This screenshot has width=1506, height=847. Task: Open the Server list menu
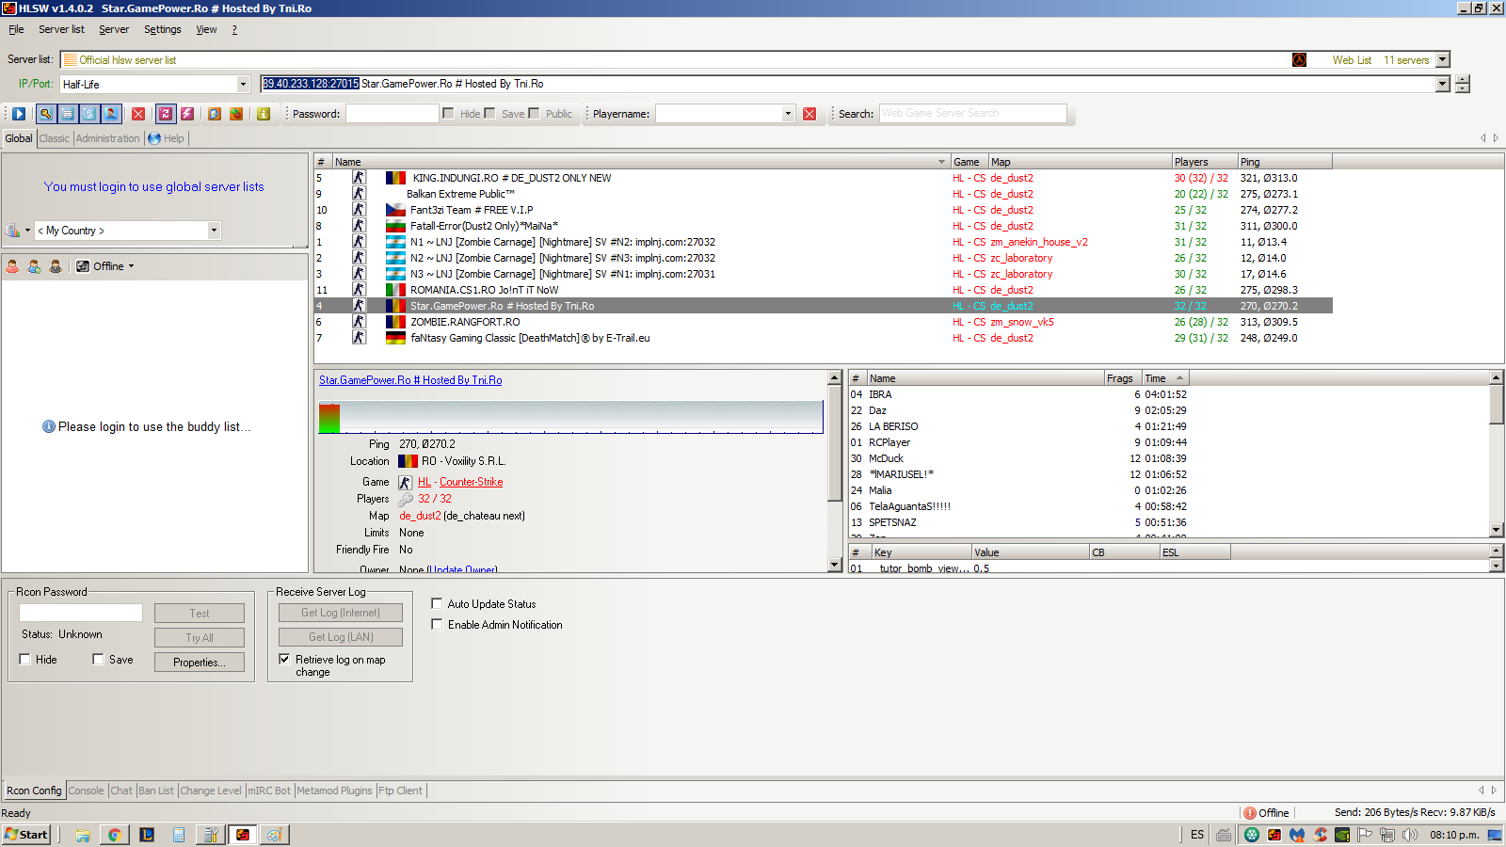coord(61,29)
